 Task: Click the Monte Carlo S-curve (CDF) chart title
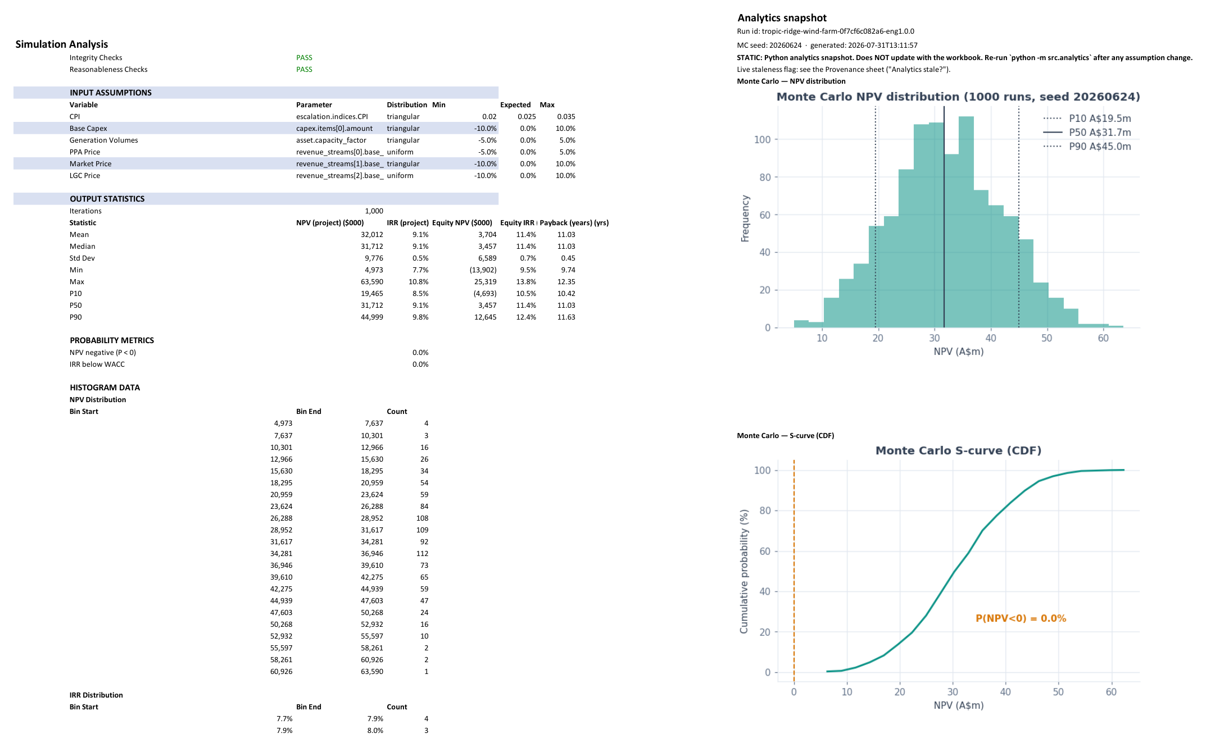(x=958, y=450)
